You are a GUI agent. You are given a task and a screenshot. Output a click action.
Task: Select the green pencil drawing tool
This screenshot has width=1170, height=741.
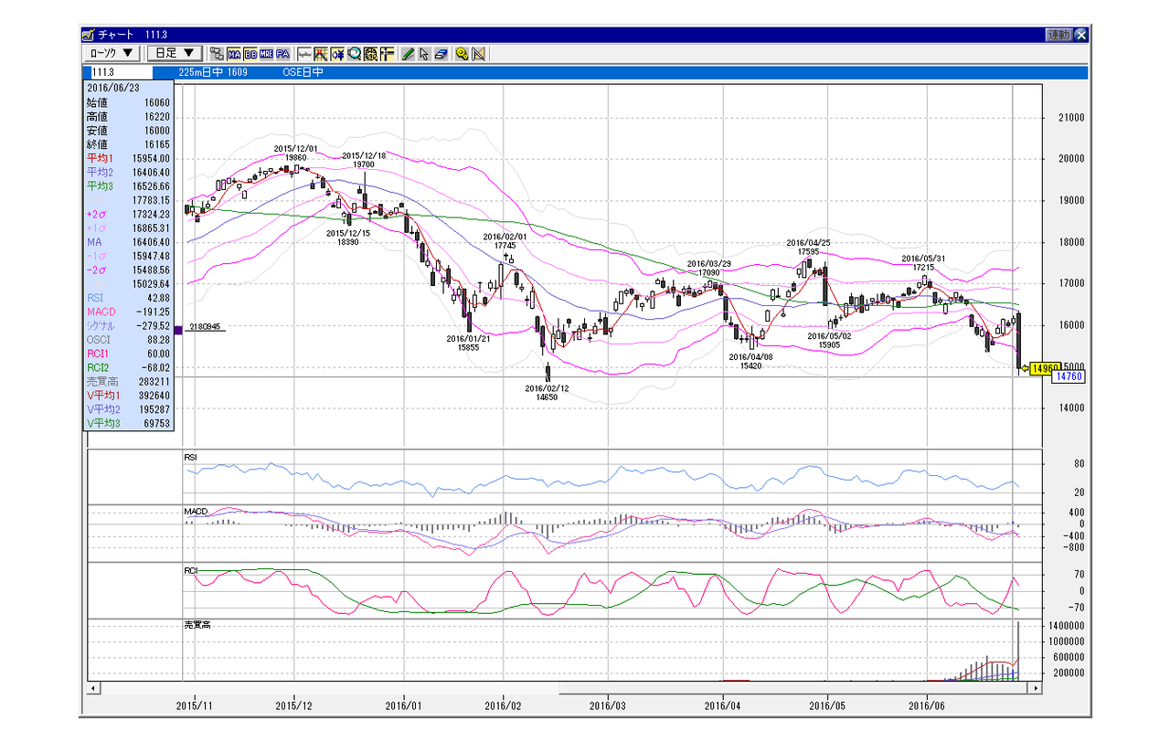point(408,53)
